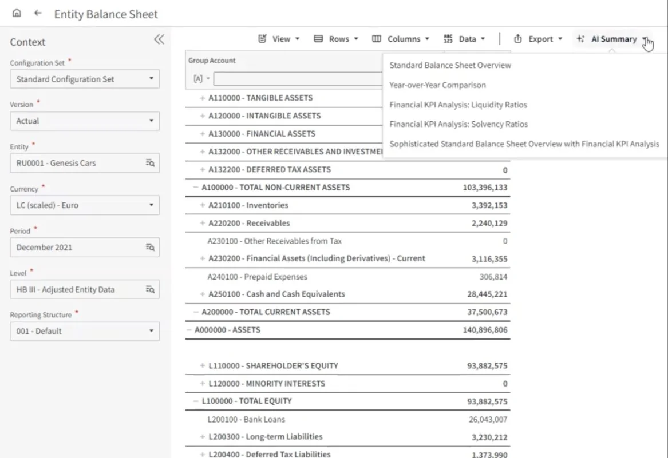Open the AI Summary icon
This screenshot has width=668, height=458.
[582, 39]
